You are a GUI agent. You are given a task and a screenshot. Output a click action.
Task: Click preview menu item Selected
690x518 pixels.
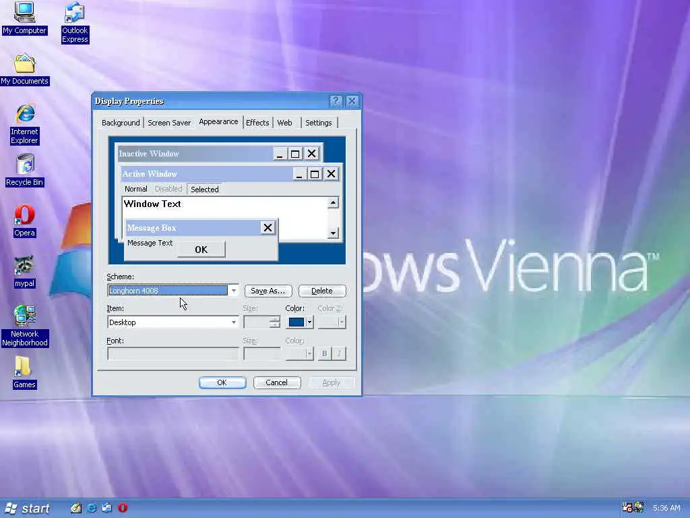205,190
